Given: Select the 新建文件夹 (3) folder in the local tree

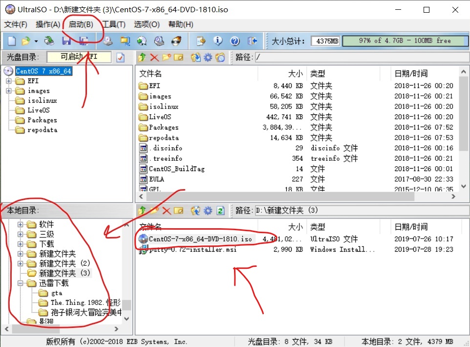Looking at the screenshot, I should click(64, 273).
